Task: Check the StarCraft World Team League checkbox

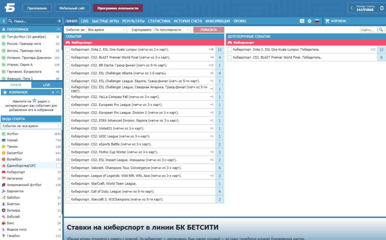Action: 67,184
